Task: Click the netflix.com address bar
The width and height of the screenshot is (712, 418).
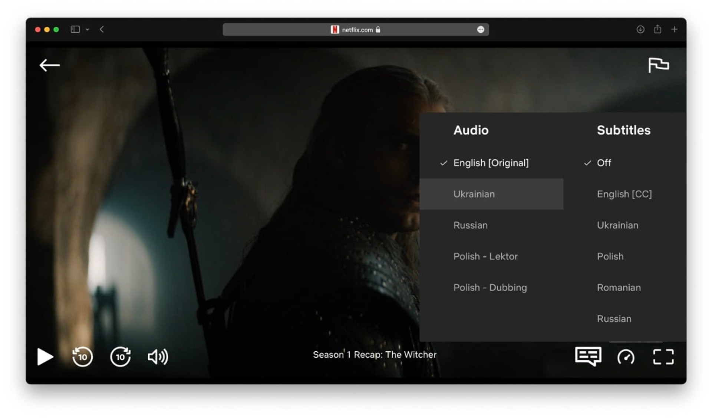Action: click(356, 30)
